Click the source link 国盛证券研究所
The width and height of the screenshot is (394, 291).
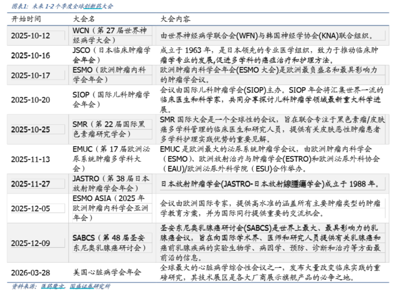(x=90, y=286)
